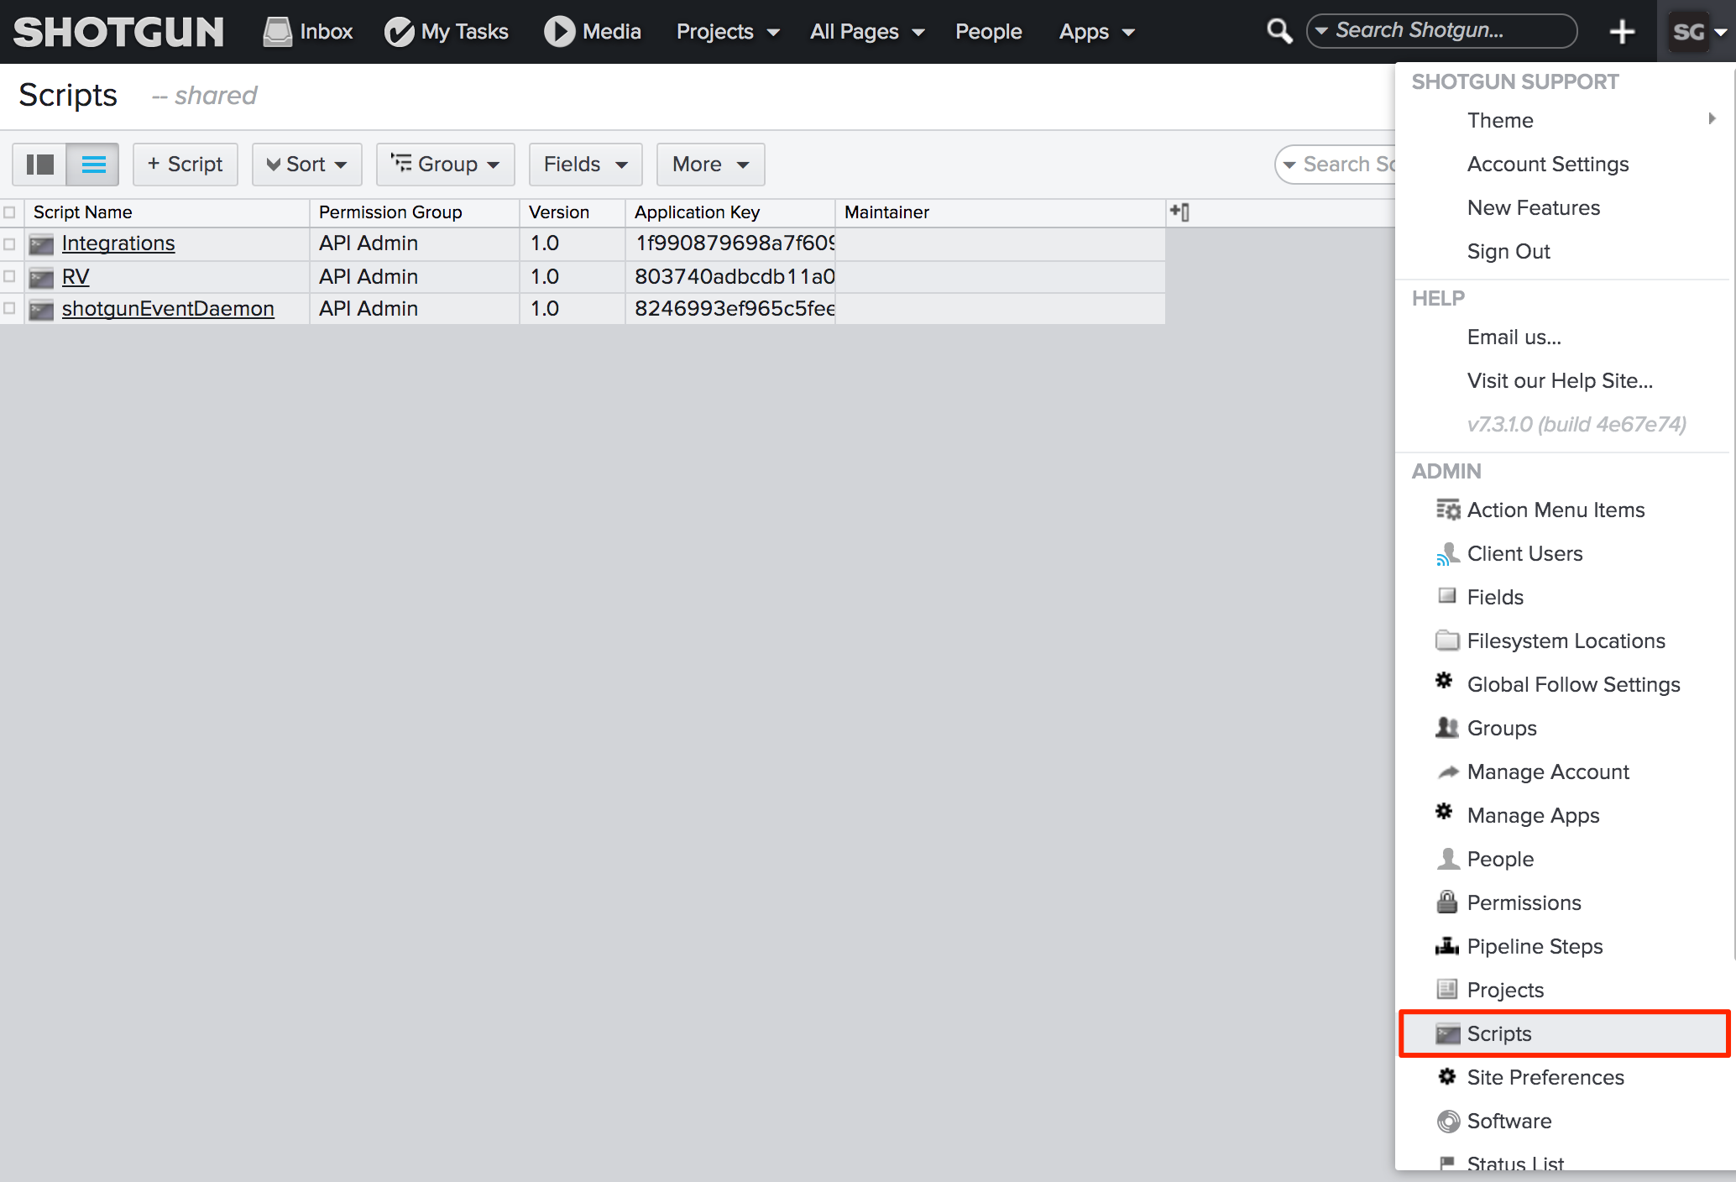Click the Action Menu Items icon in admin

(x=1448, y=510)
